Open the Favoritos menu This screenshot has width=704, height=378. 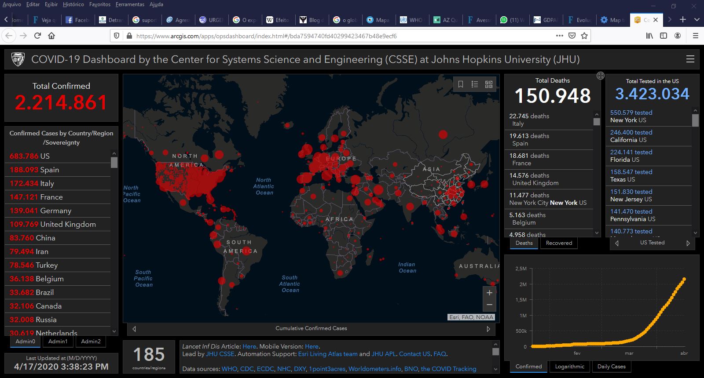tap(100, 4)
